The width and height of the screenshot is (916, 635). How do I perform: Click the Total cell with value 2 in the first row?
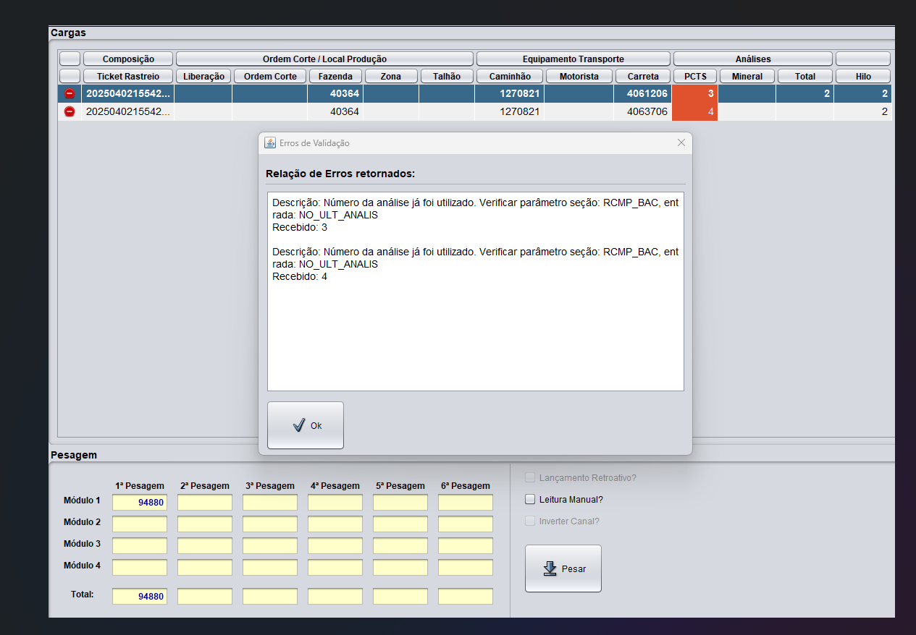pyautogui.click(x=805, y=93)
